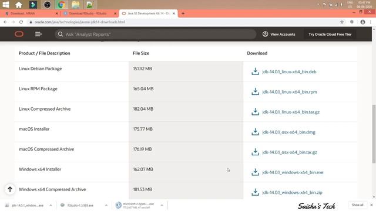Image resolution: width=376 pixels, height=211 pixels.
Task: Click download icon for linux-x64_bin.rpm
Action: click(x=255, y=91)
